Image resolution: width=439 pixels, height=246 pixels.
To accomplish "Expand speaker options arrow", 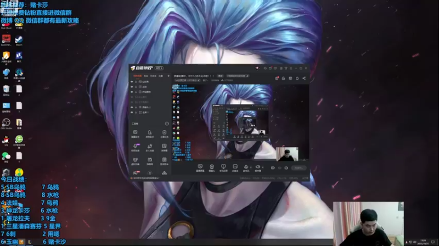I will (262, 167).
